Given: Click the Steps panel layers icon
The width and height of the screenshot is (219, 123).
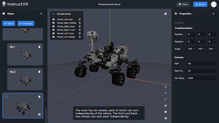Looking at the screenshot, I should tap(3, 13).
